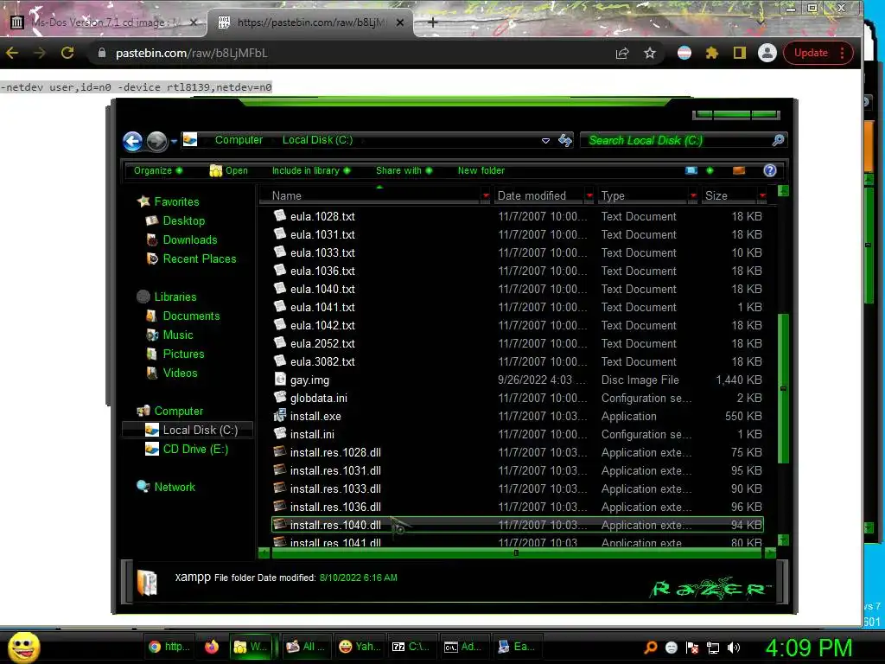The height and width of the screenshot is (664, 885).
Task: Click the Explorer Help question mark icon
Action: tap(770, 170)
